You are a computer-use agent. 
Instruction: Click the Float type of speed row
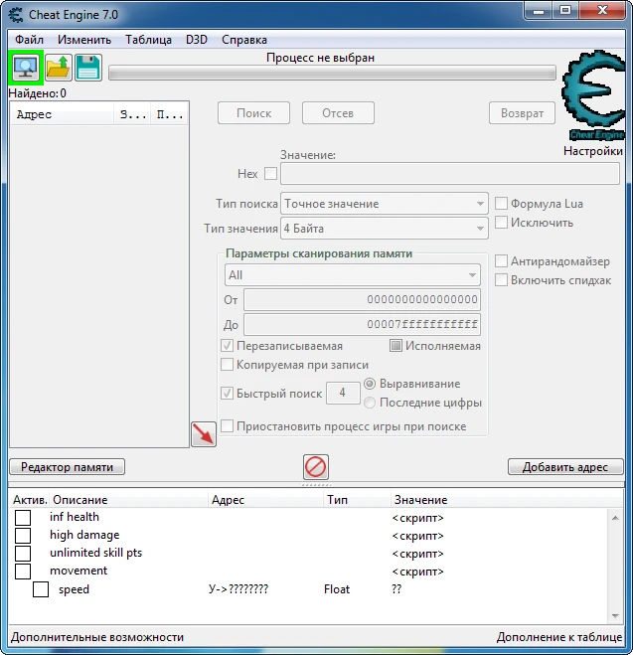point(337,589)
